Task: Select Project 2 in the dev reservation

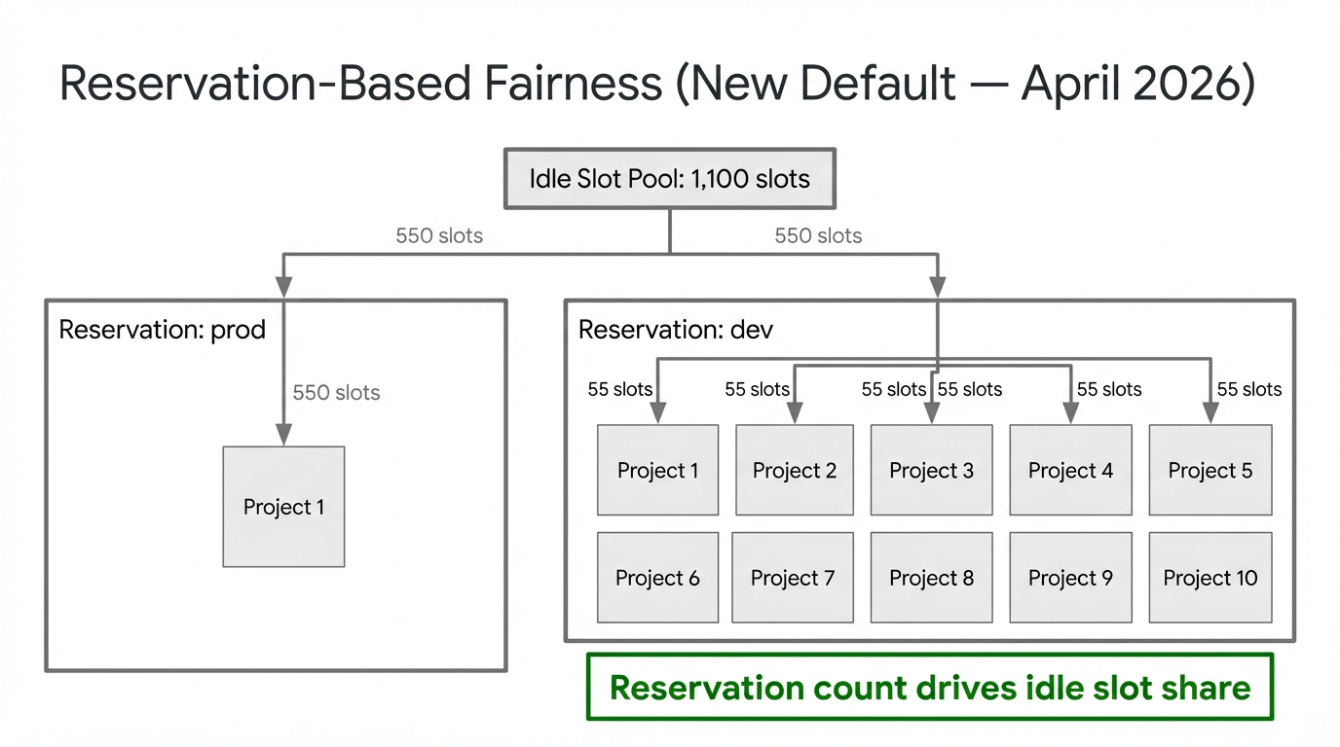Action: [x=794, y=470]
